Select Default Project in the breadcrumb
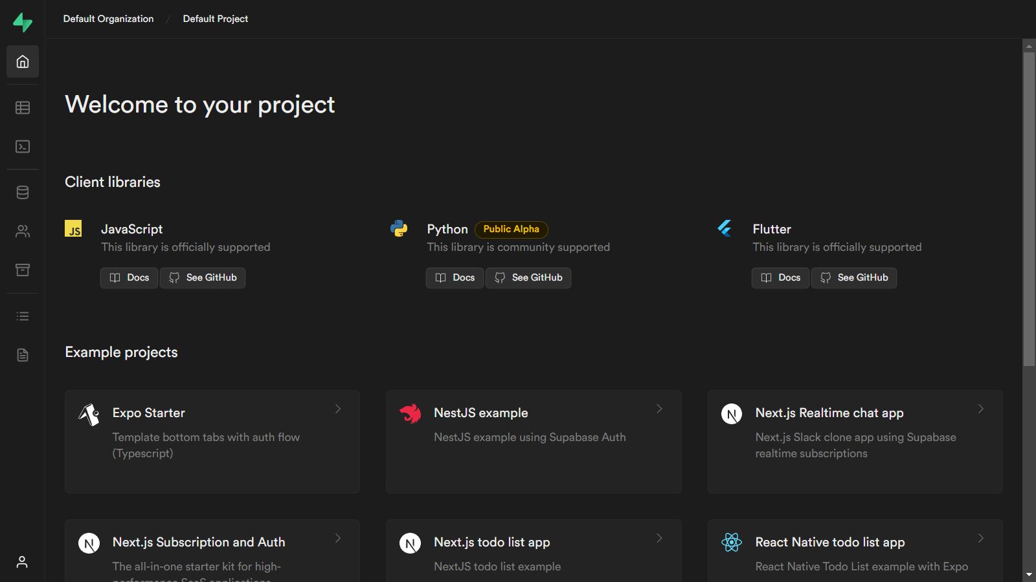 point(215,19)
